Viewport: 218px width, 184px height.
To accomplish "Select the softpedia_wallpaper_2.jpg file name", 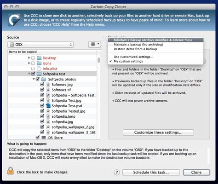I will click(x=73, y=127).
